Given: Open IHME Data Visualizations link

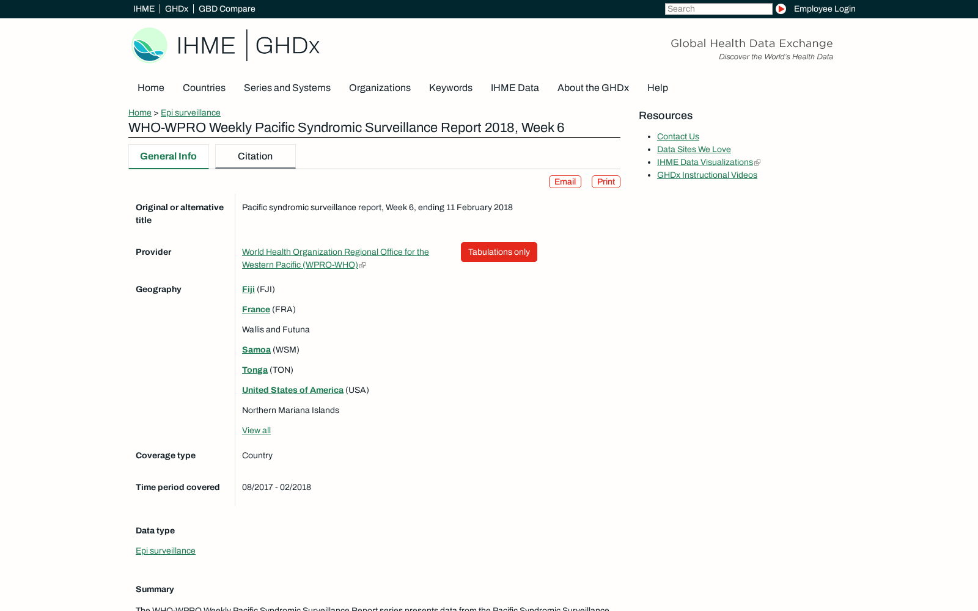Looking at the screenshot, I should click(705, 162).
